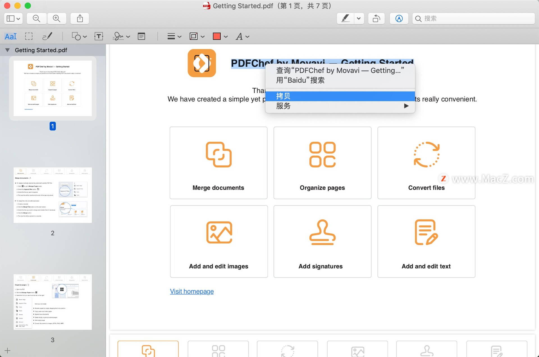539x357 pixels.
Task: Select page 1 thumbnail in sidebar
Action: [x=53, y=88]
